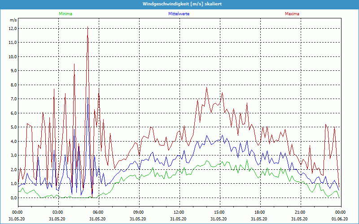Click the '5,0' y-axis value
The image size is (359, 224).
pyautogui.click(x=13, y=127)
